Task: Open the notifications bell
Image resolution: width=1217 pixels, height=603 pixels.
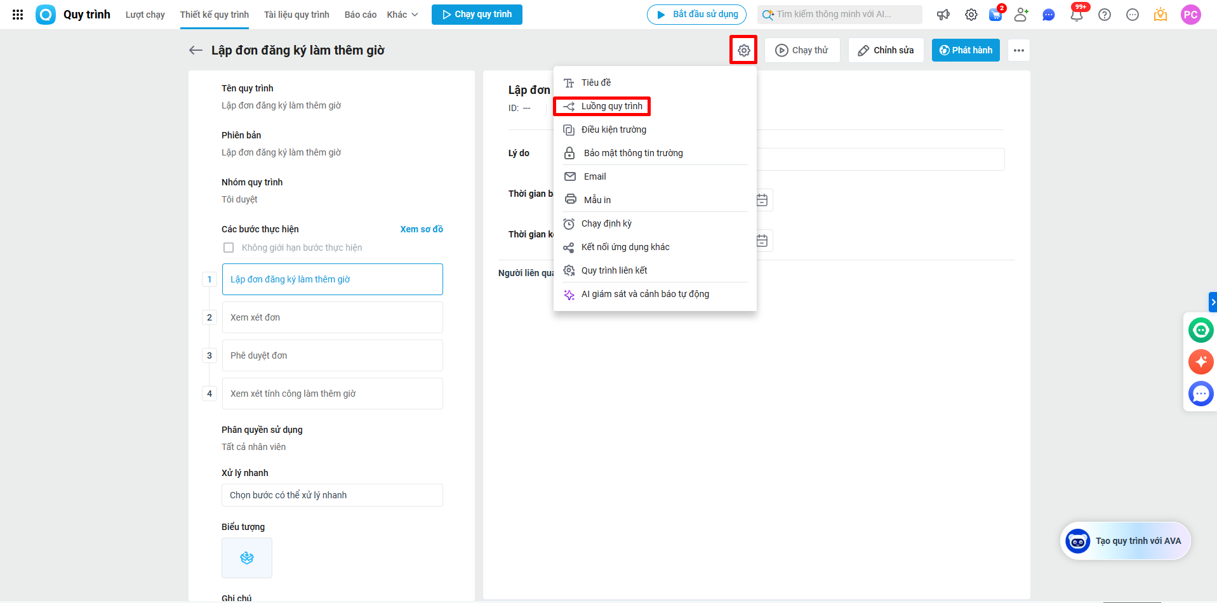Action: (1076, 15)
